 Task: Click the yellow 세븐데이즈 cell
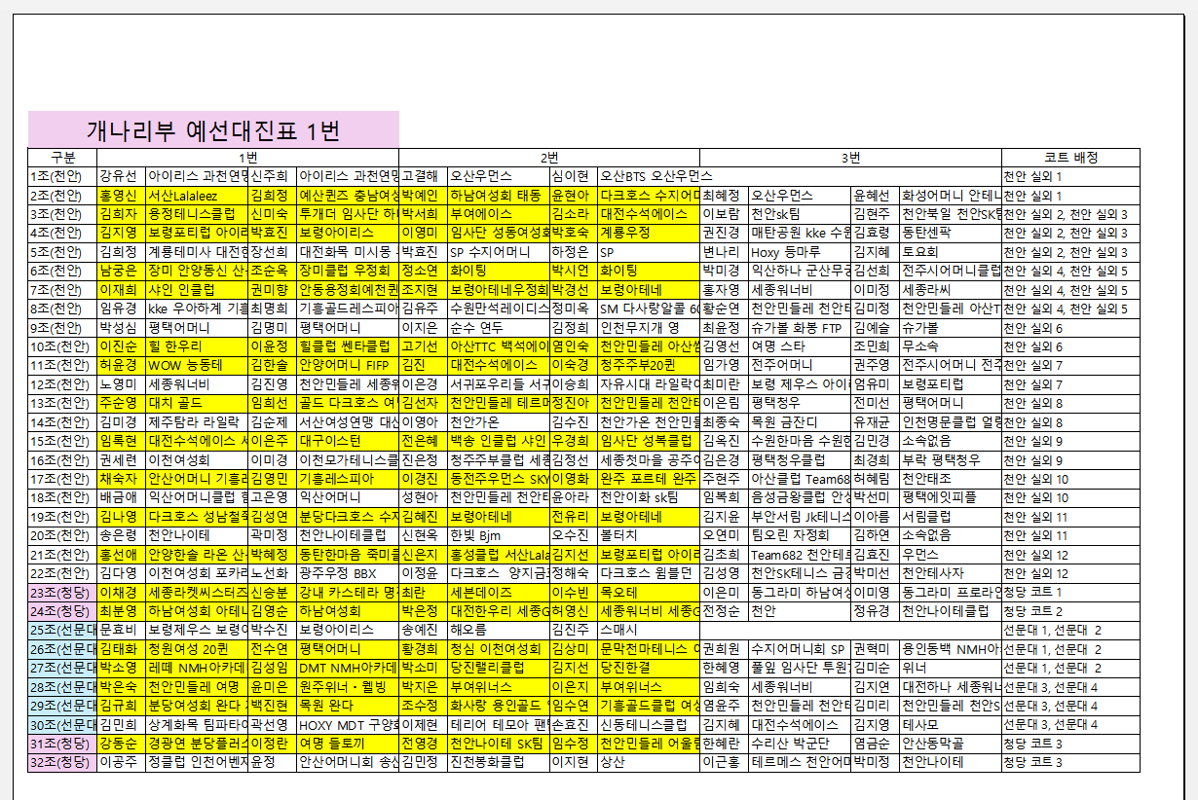click(x=497, y=593)
